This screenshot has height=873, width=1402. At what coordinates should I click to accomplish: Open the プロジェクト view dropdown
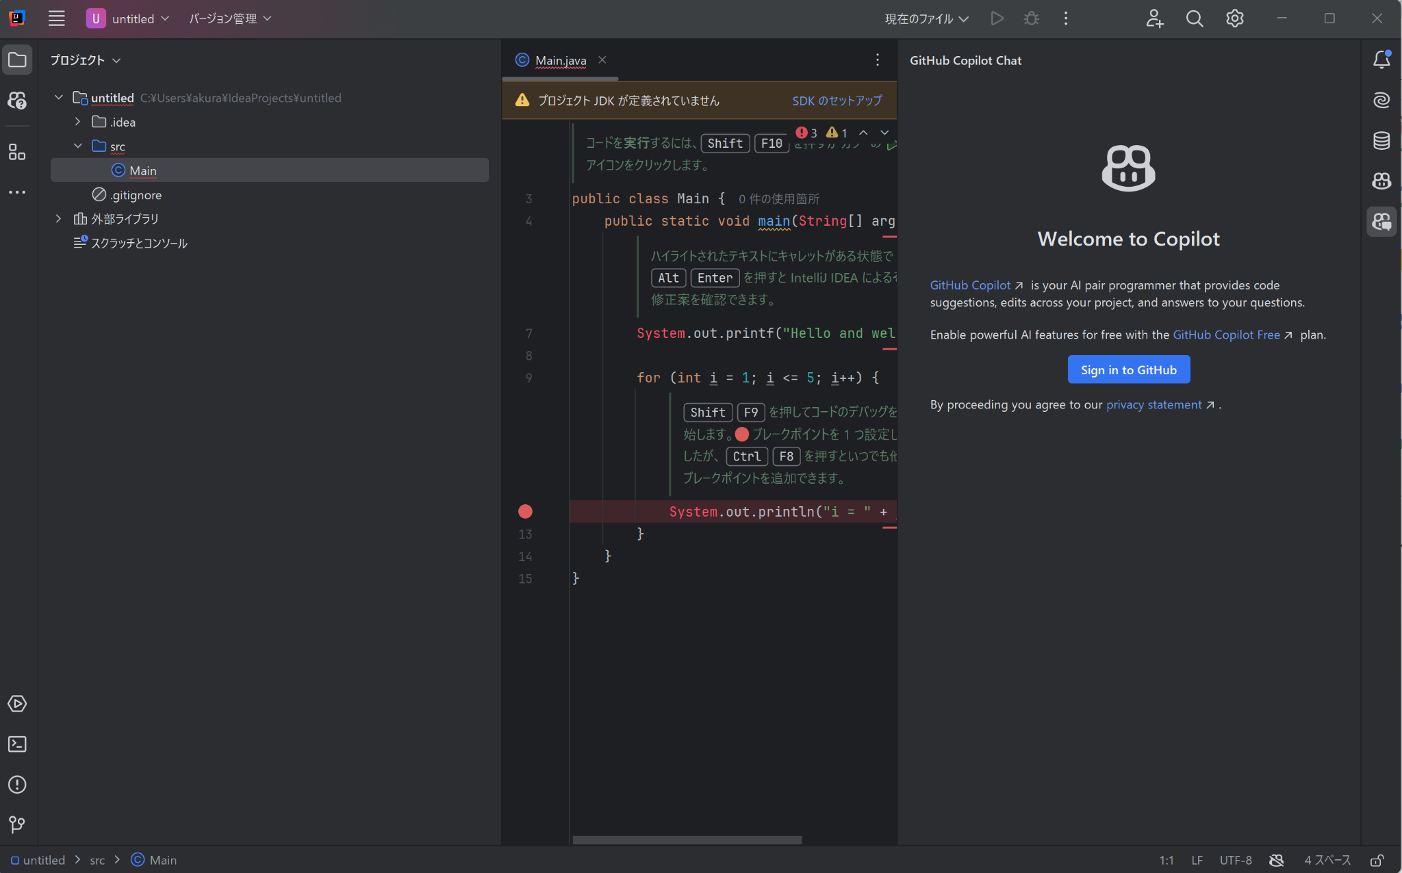click(85, 60)
